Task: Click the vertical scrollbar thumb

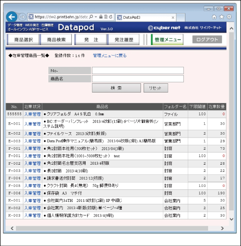Action: 231,121
